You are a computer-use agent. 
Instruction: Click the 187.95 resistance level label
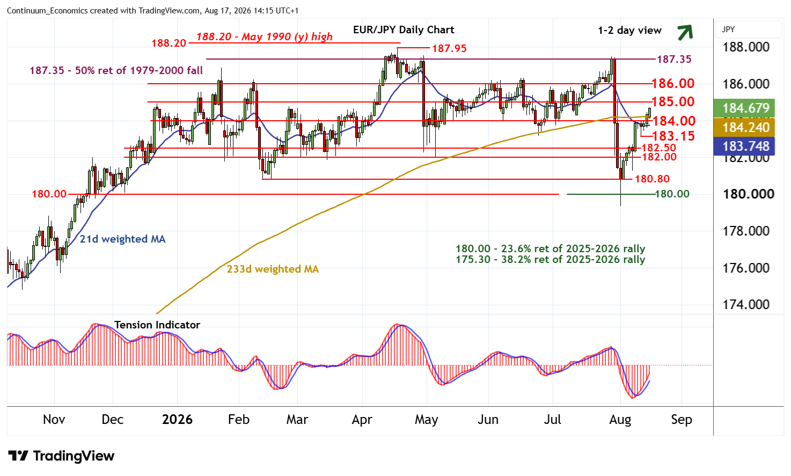point(449,48)
